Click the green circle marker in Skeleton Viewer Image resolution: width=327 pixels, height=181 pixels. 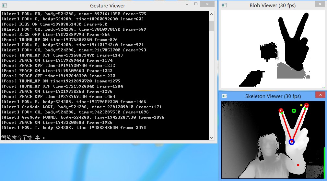pos(294,111)
